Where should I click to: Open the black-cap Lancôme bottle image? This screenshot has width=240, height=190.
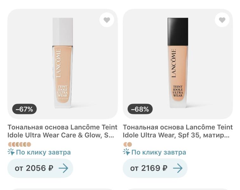coord(178,63)
